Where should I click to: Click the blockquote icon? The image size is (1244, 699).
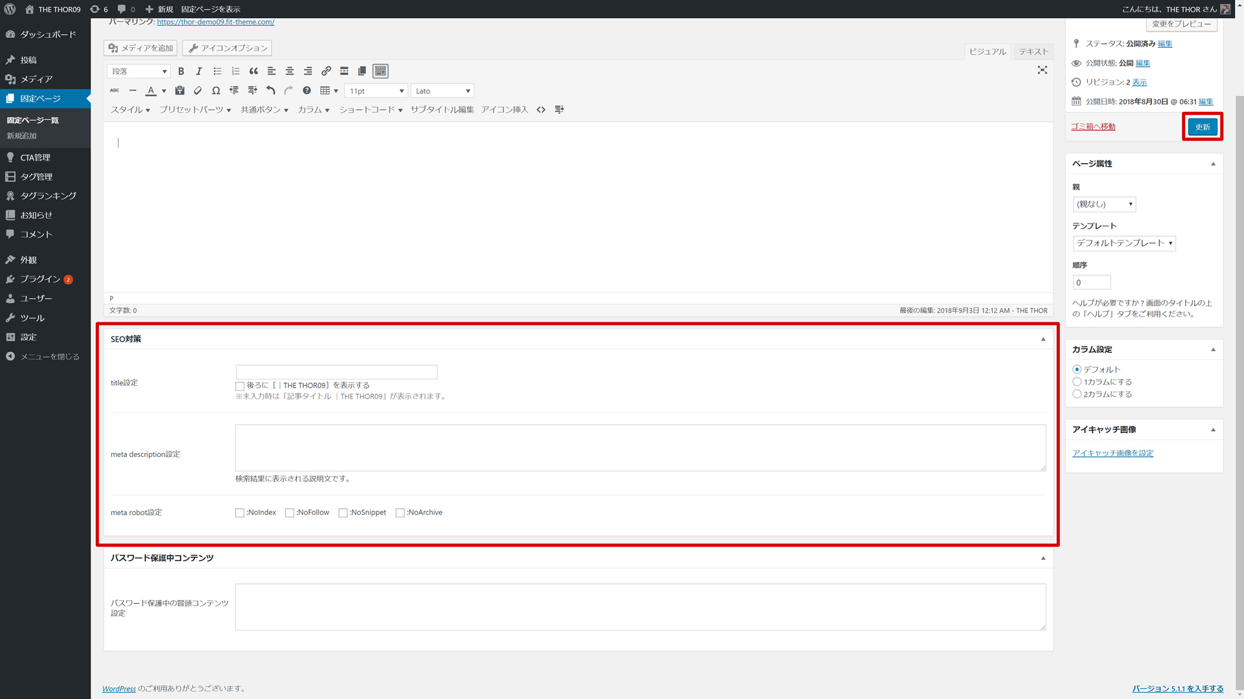coord(253,71)
